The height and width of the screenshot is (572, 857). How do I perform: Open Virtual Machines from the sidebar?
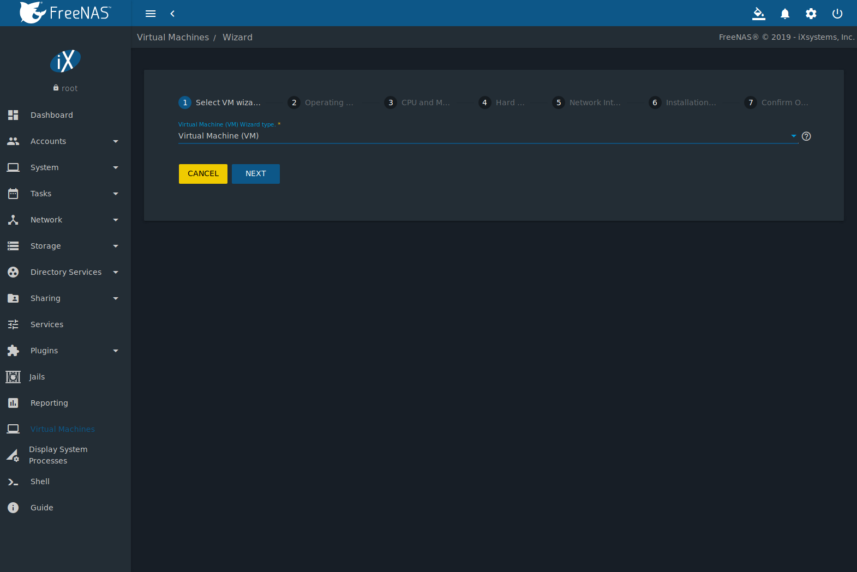point(65,429)
